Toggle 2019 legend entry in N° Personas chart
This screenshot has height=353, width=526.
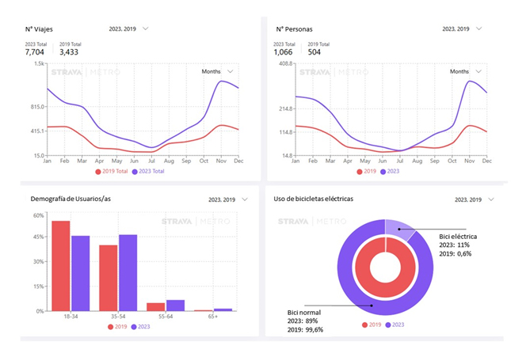coord(366,171)
